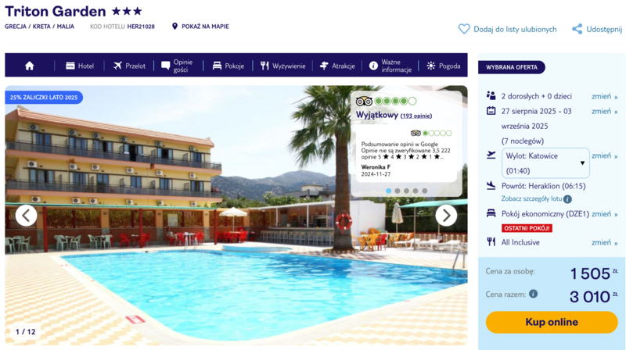This screenshot has height=350, width=626.
Task: Open the Opinie gości tab
Action: [178, 66]
